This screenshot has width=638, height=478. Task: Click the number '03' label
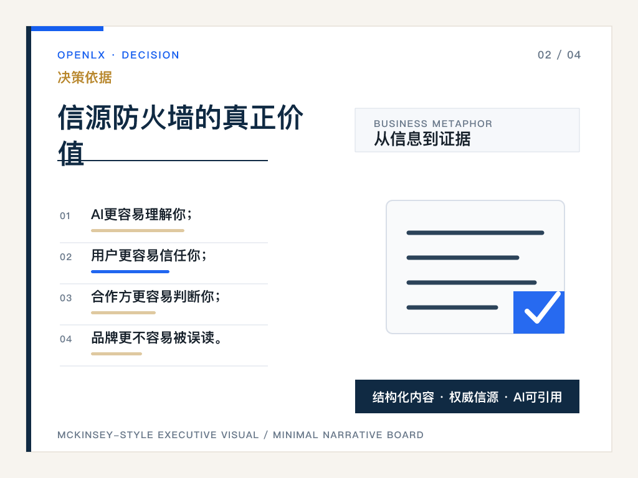click(x=65, y=298)
